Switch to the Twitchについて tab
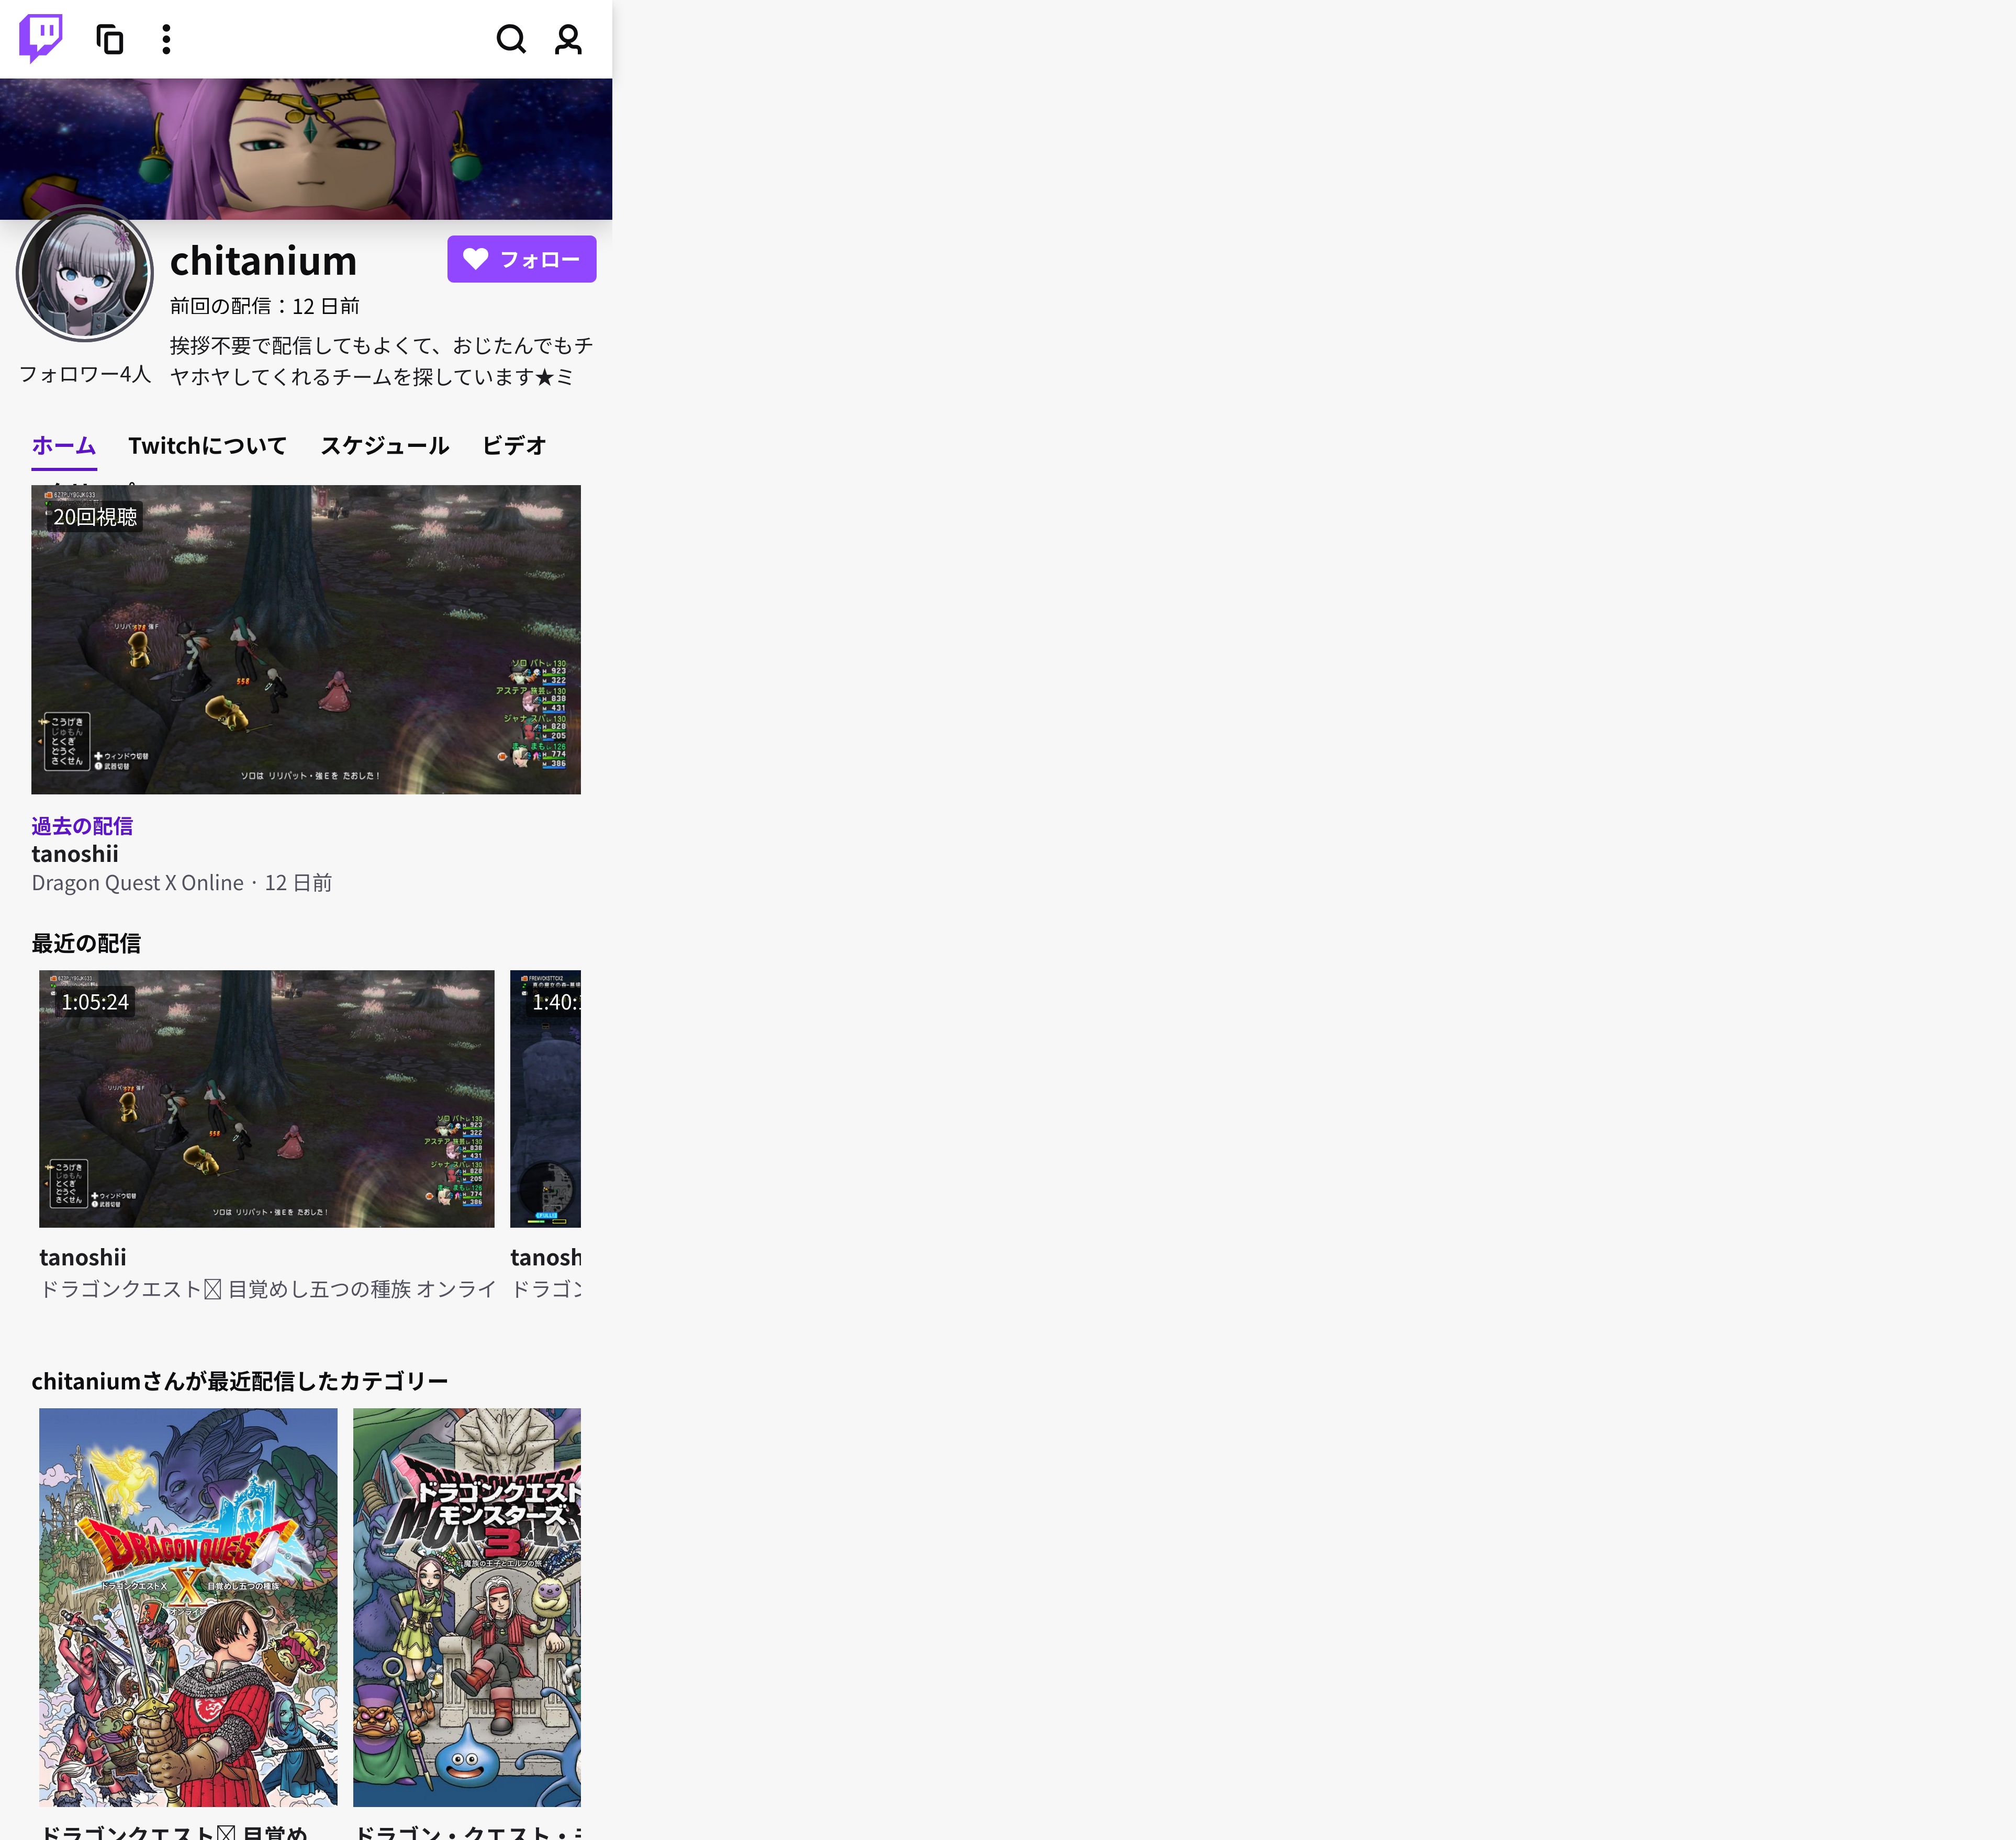This screenshot has height=1840, width=2016. 207,446
